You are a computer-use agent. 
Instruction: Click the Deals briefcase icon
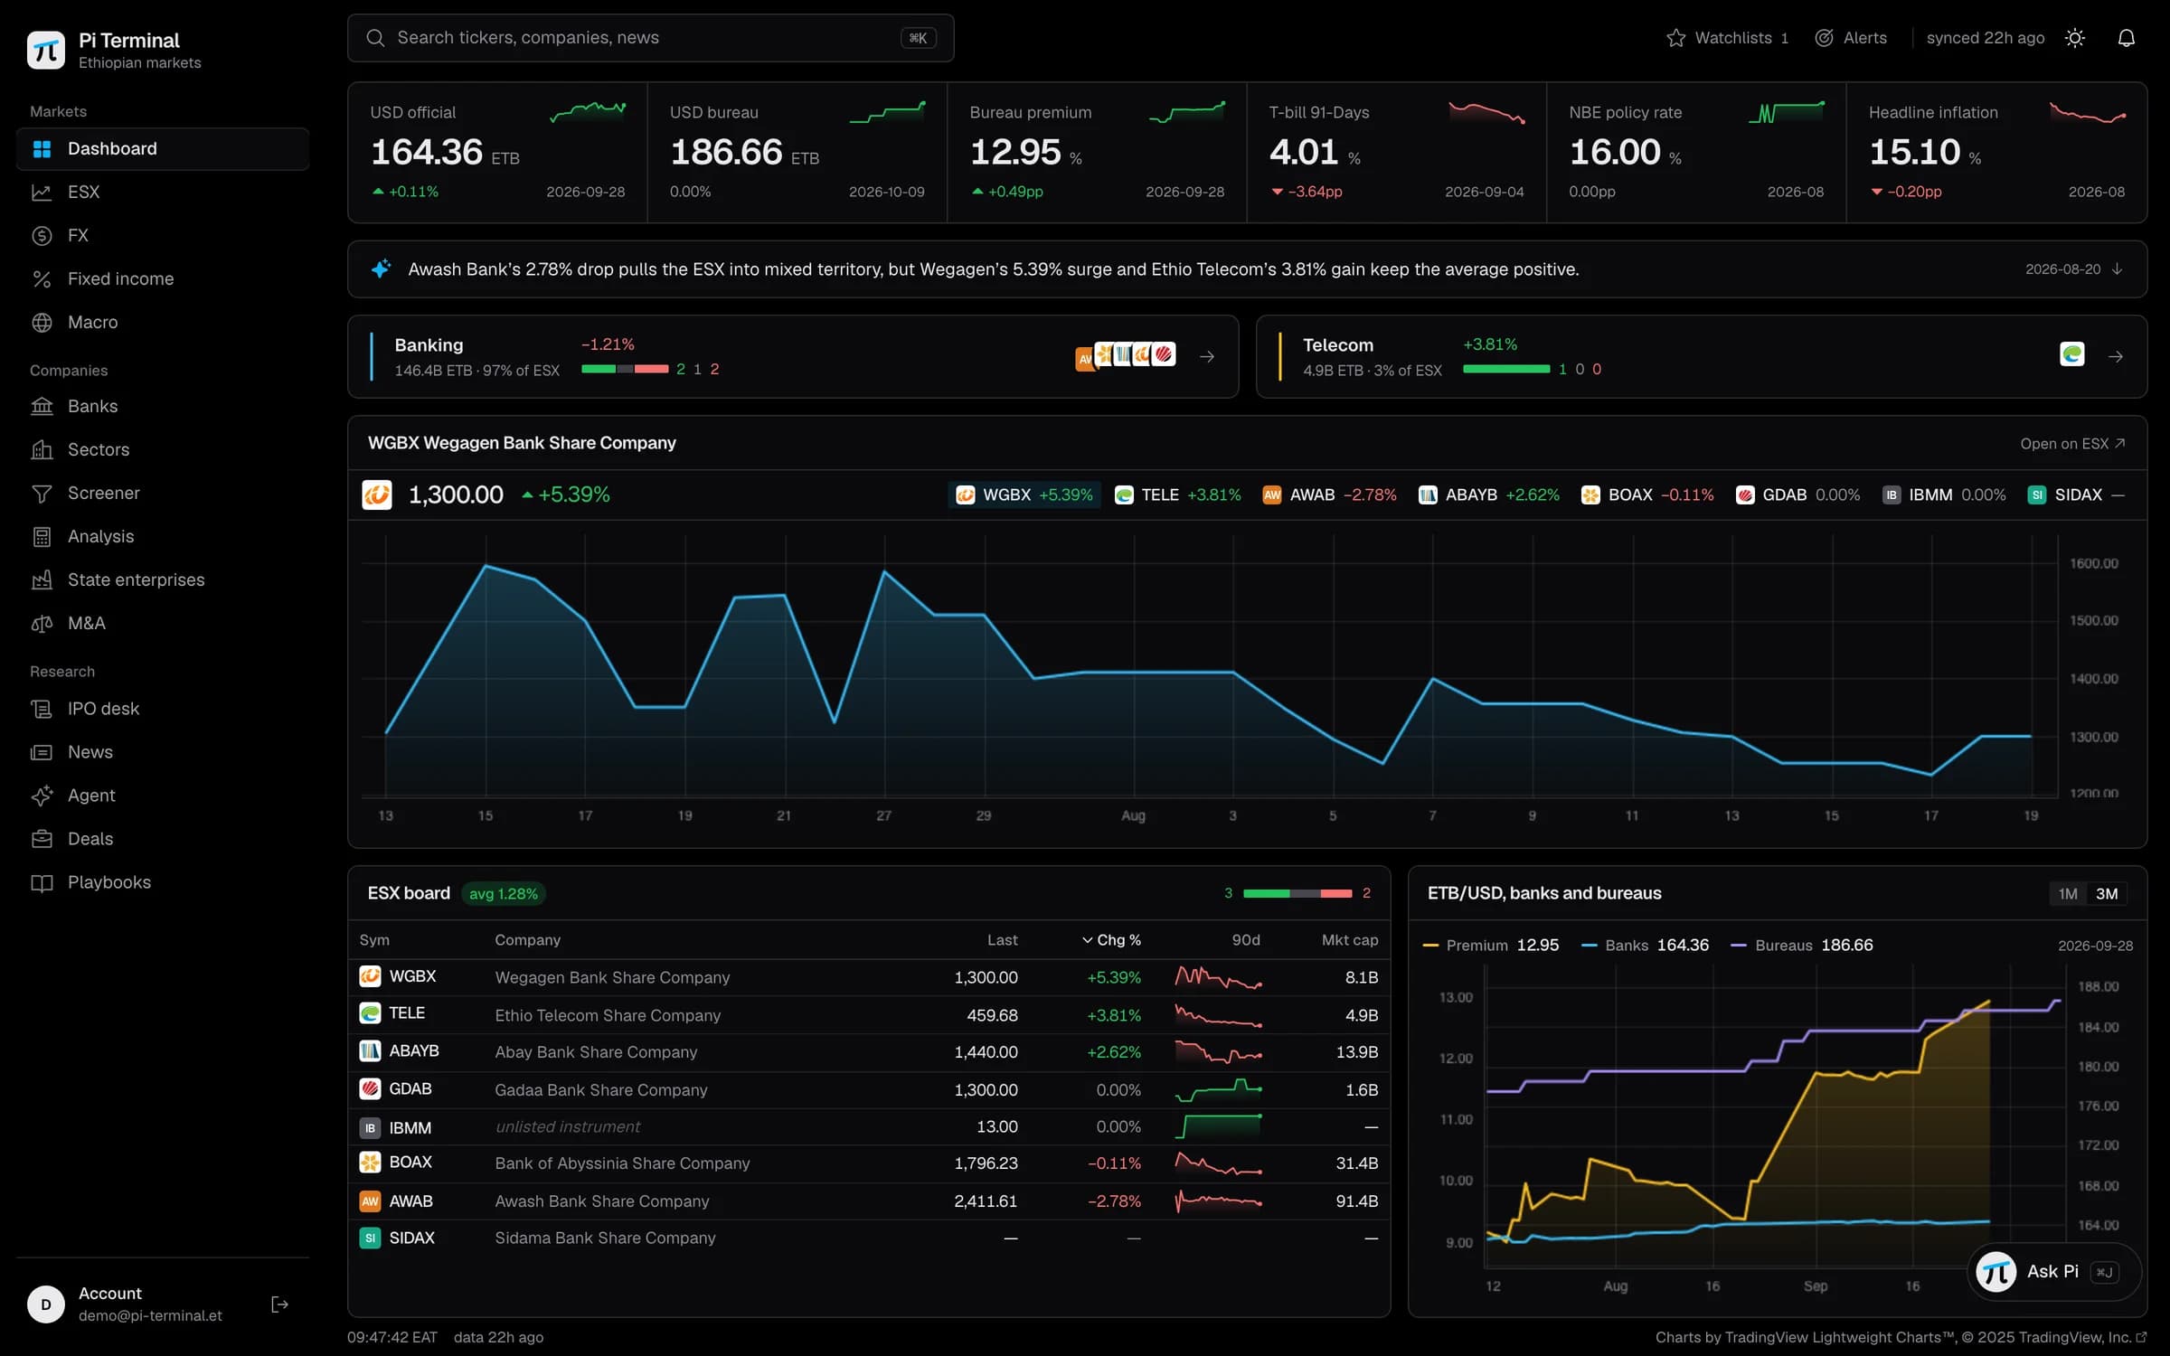click(42, 839)
